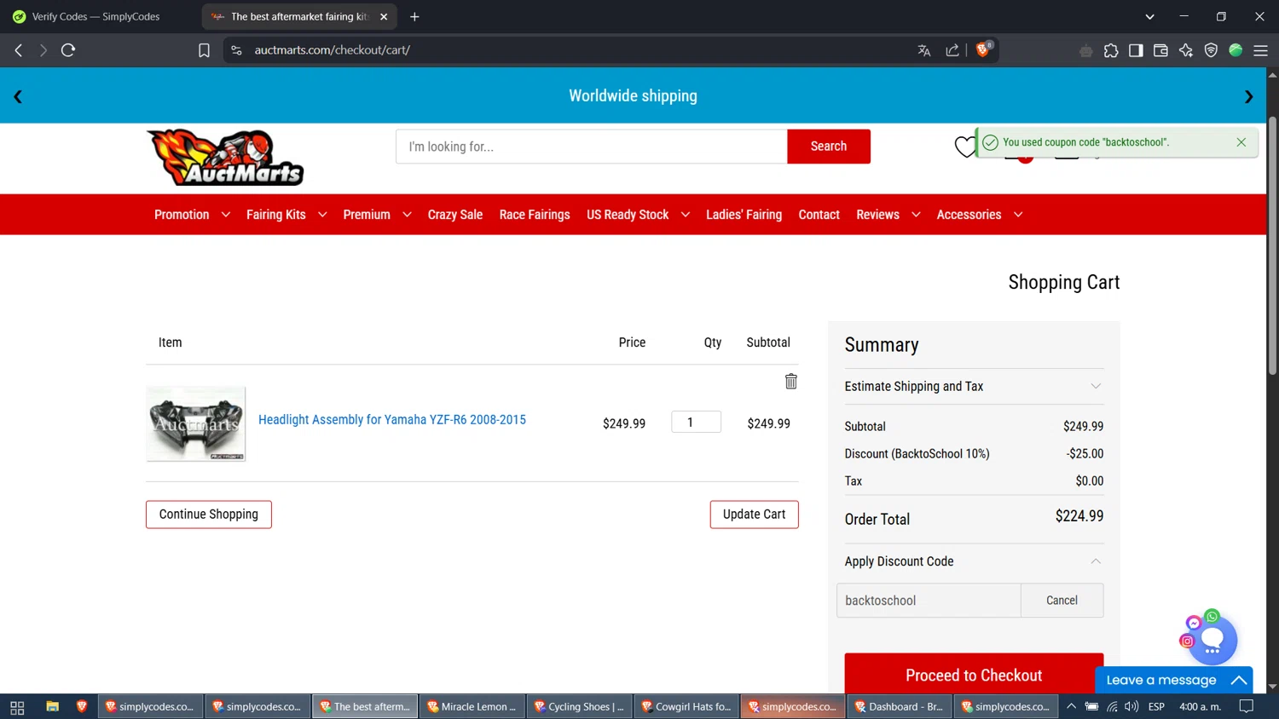Expand Reviews menu arrow
This screenshot has width=1279, height=719.
pyautogui.click(x=916, y=215)
